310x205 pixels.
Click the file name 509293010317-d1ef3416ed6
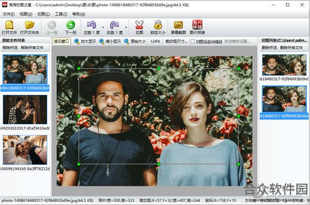(25, 128)
